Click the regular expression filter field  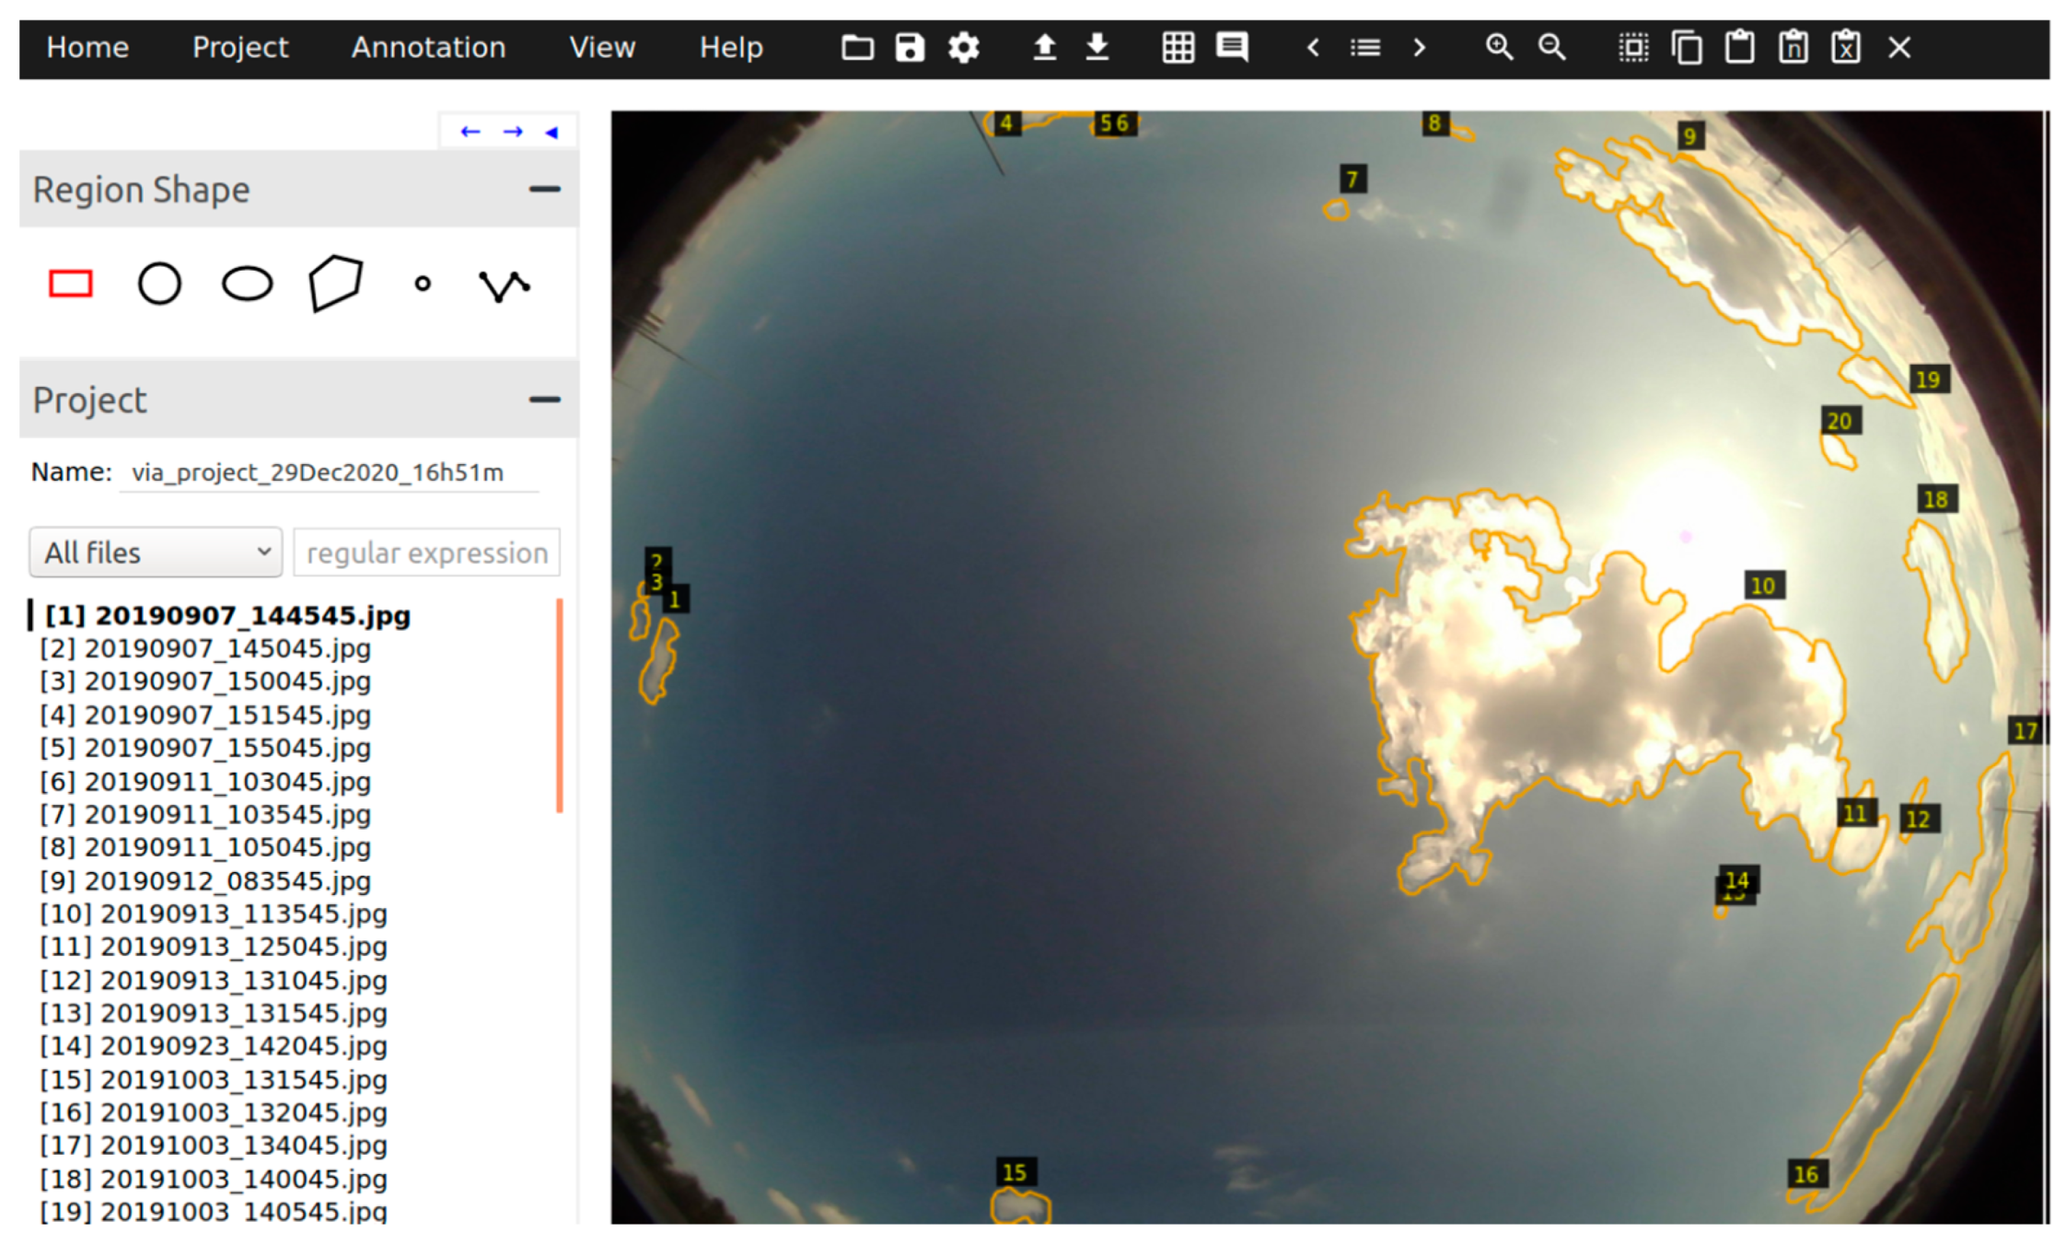click(x=426, y=553)
